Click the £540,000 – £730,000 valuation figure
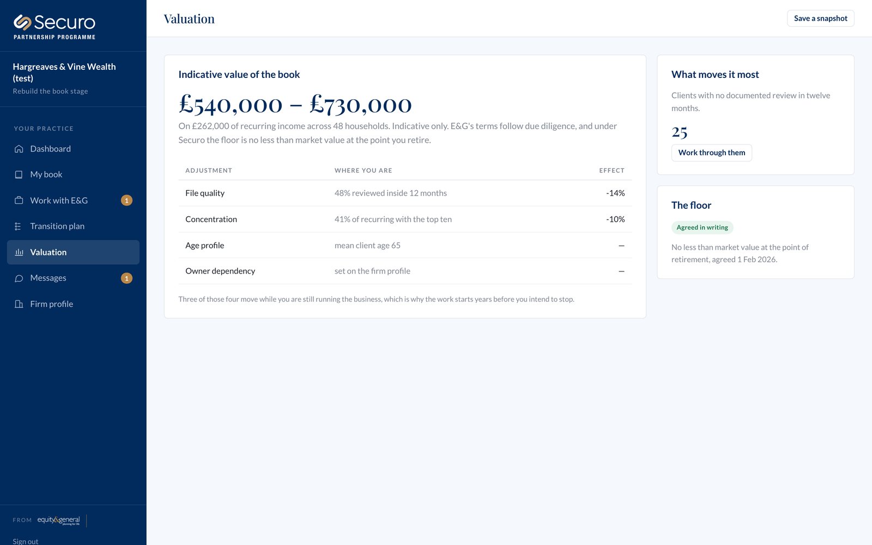872x545 pixels. coord(295,104)
